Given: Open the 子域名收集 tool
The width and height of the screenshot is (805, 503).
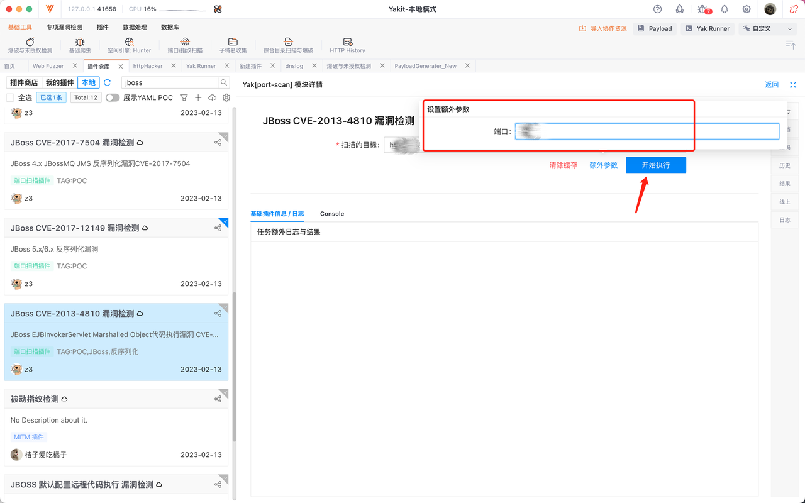Looking at the screenshot, I should (x=233, y=45).
